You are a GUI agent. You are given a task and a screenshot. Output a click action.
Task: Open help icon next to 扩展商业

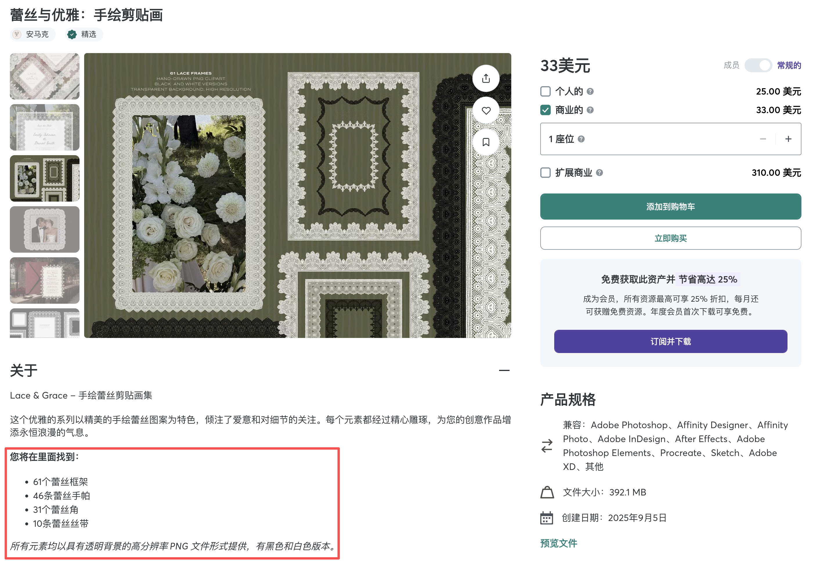click(x=599, y=173)
